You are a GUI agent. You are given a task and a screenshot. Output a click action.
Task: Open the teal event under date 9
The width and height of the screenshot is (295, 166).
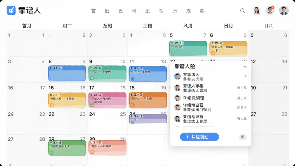point(107,73)
